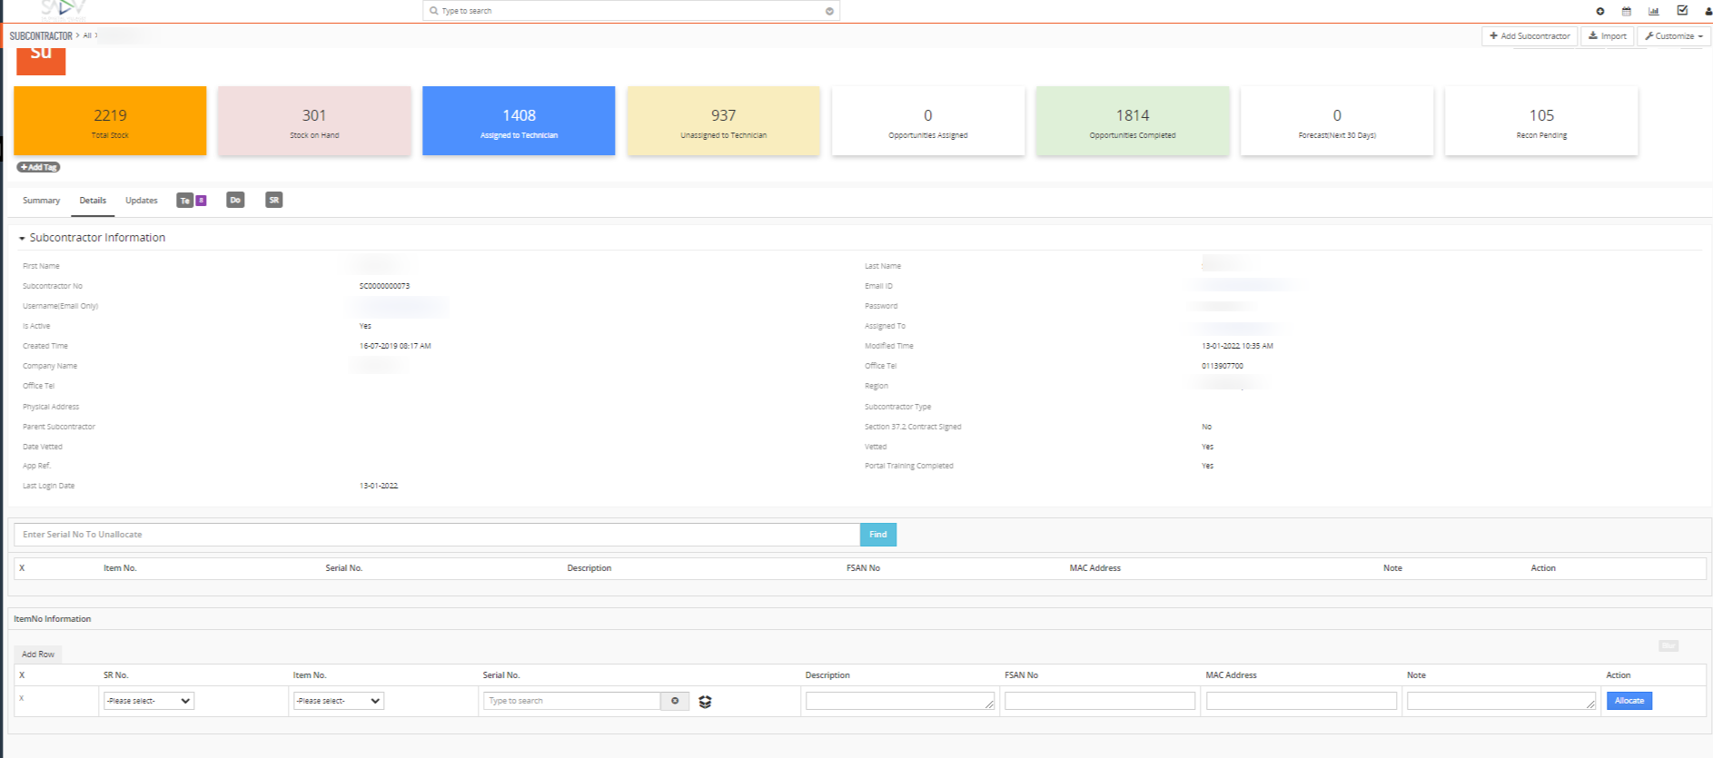Open the calendar icon in header
Viewport: 1713px width, 758px height.
(1627, 12)
